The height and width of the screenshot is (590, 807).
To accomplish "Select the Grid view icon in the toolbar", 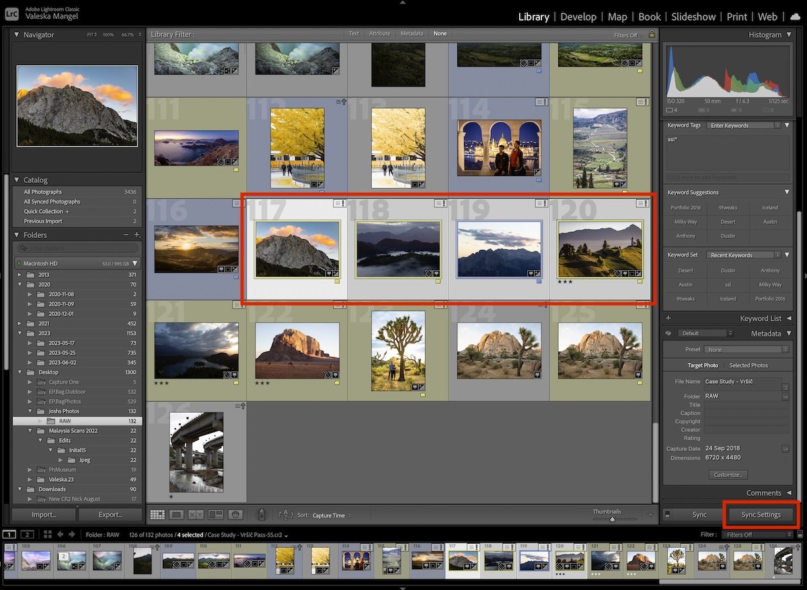I will (157, 515).
